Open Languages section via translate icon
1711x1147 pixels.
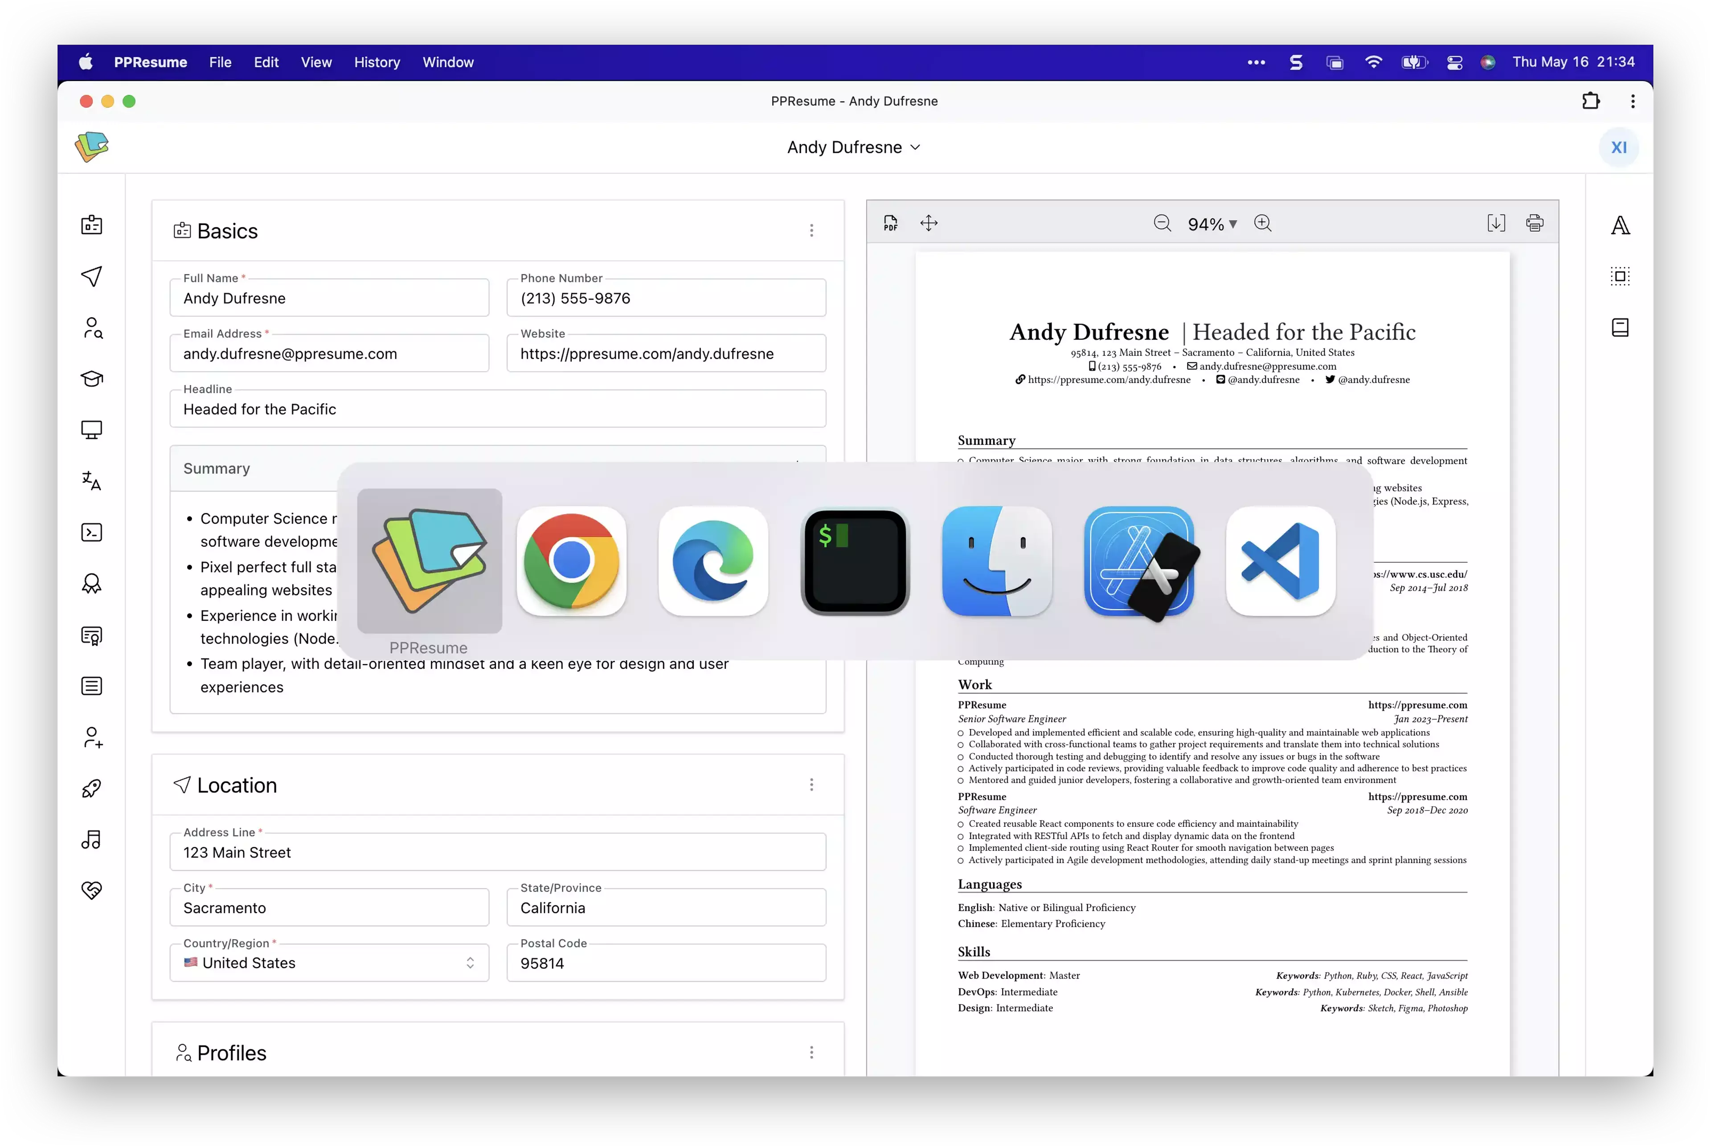(x=91, y=481)
